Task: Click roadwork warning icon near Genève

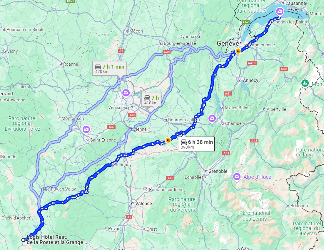Action: [238, 51]
